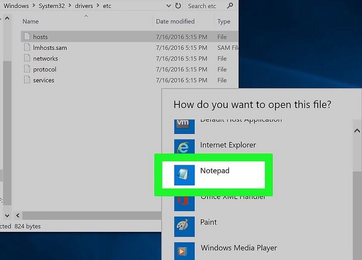Click the app list scroll up arrow
Image resolution: width=362 pixels, height=260 pixels.
click(357, 131)
